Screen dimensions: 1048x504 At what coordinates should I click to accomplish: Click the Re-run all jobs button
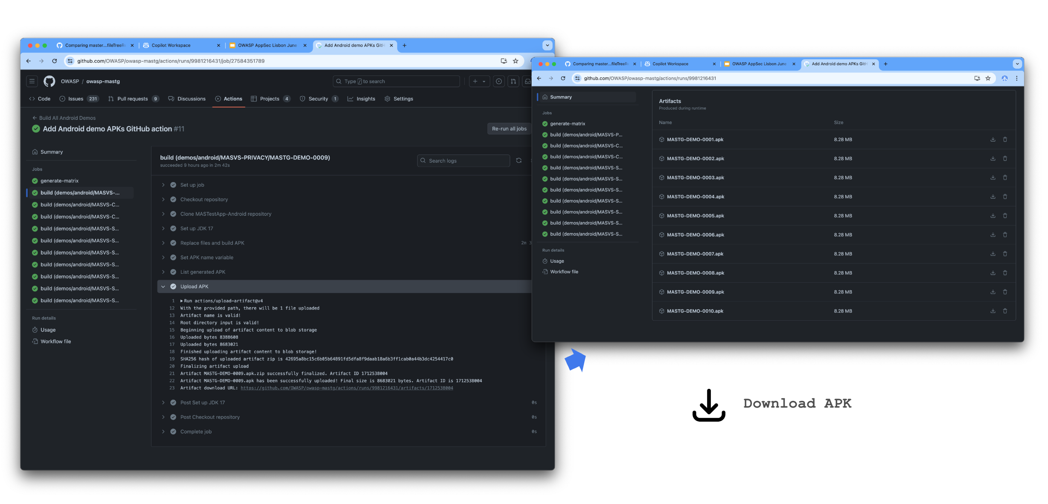pos(509,129)
